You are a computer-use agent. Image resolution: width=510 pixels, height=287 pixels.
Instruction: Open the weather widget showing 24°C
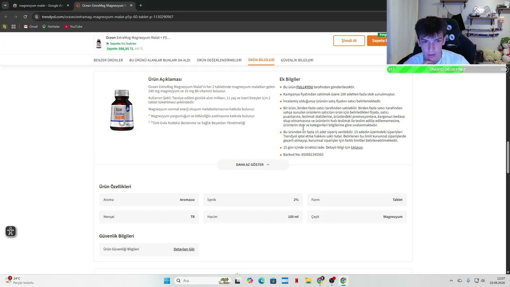pyautogui.click(x=19, y=281)
